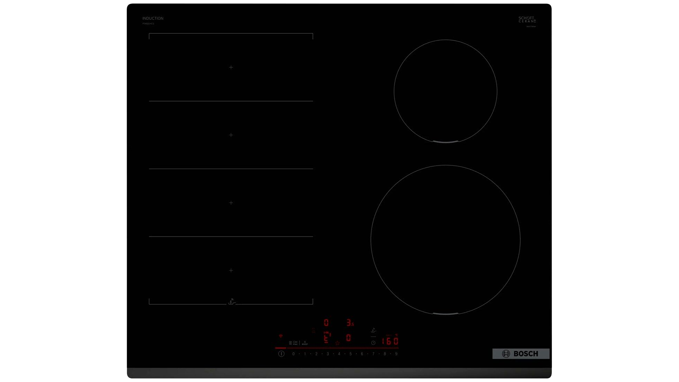Viewport: 679px width, 382px height.
Task: Select power level 0 on slider
Action: coord(293,354)
